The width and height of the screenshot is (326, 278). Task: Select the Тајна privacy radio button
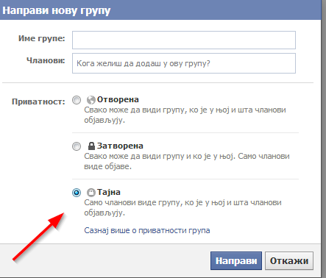77,193
